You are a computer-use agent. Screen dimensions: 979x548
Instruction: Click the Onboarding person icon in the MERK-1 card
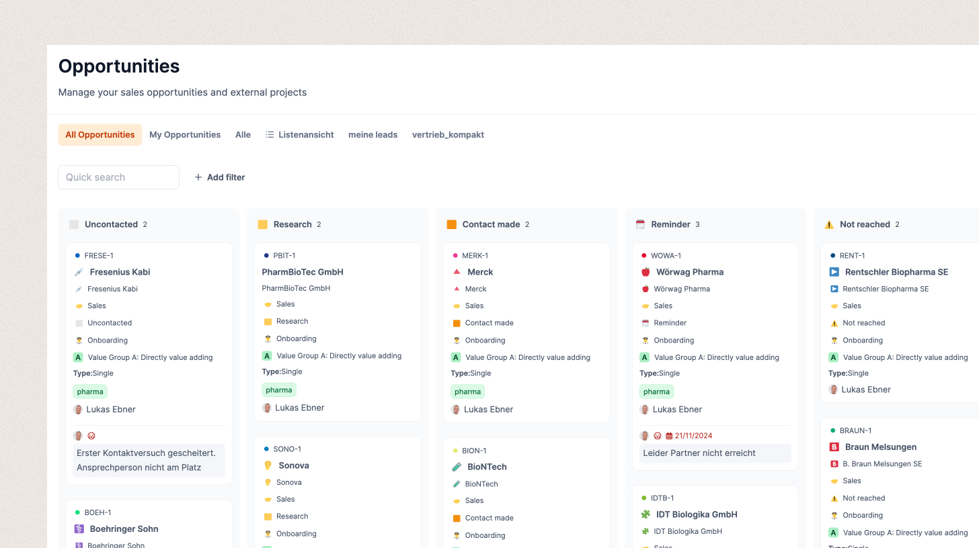457,340
